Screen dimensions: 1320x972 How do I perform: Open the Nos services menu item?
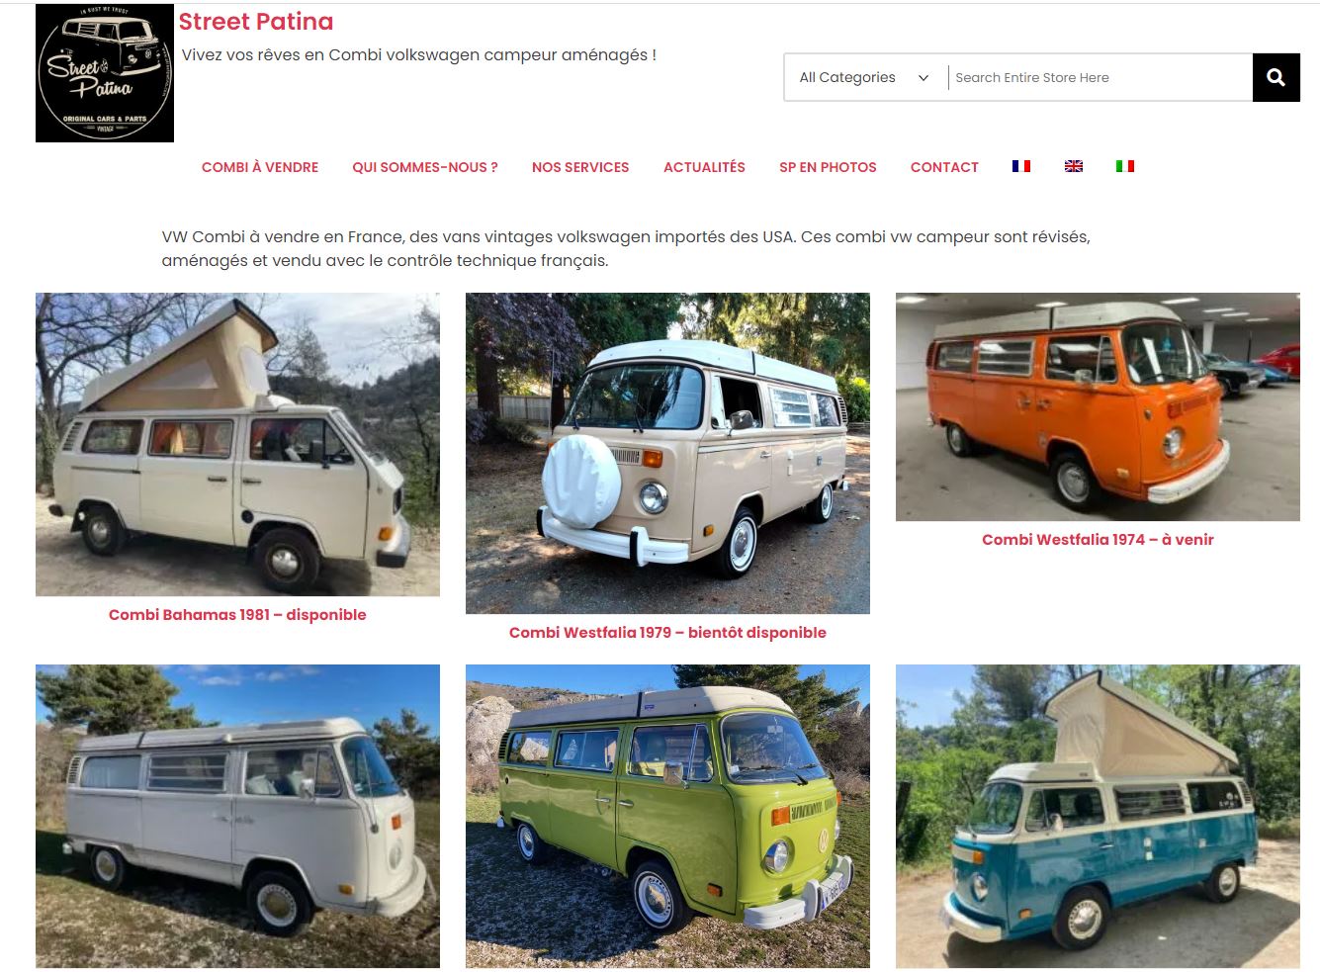pyautogui.click(x=580, y=167)
